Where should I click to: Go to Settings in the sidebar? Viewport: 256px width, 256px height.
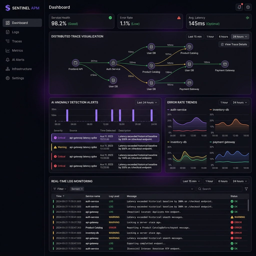[x=22, y=78]
